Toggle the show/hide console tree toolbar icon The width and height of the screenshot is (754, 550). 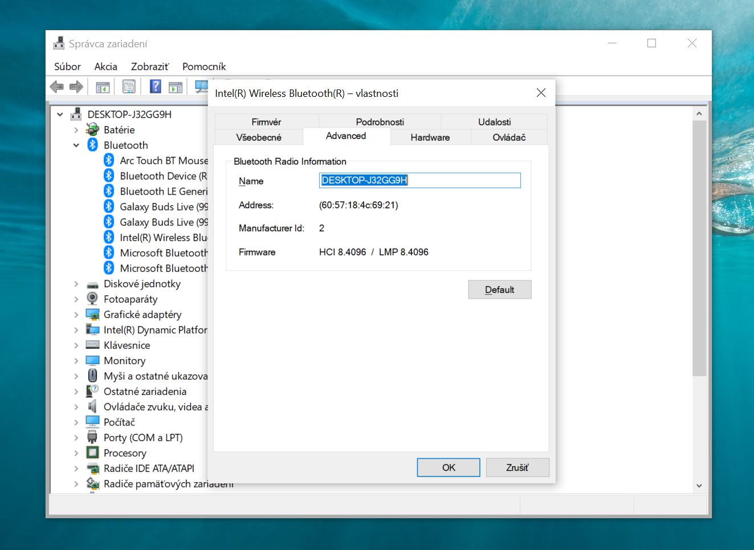[x=103, y=87]
